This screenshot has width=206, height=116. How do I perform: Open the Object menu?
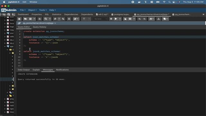pyautogui.click(x=32, y=10)
